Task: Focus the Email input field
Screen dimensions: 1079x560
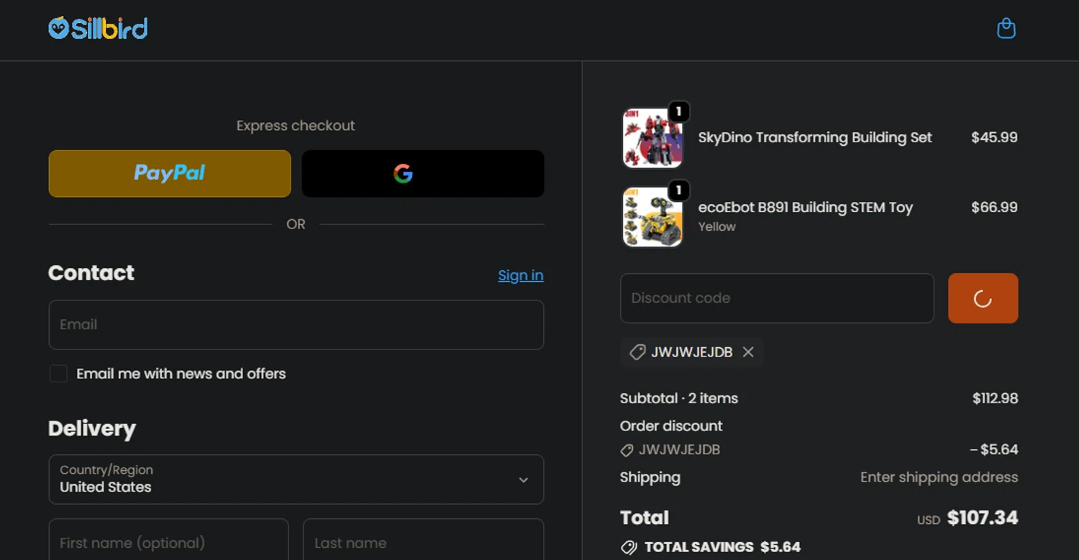Action: tap(296, 325)
